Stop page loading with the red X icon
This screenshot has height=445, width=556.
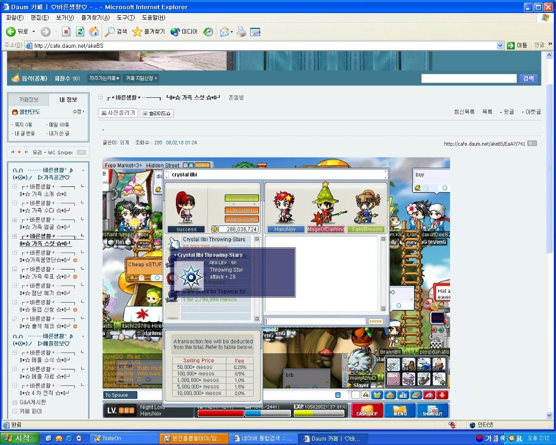coord(66,32)
